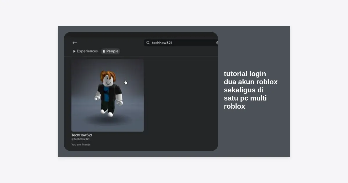Click the avatar's smiling face
Image resolution: width=348 pixels, height=183 pixels.
click(108, 81)
